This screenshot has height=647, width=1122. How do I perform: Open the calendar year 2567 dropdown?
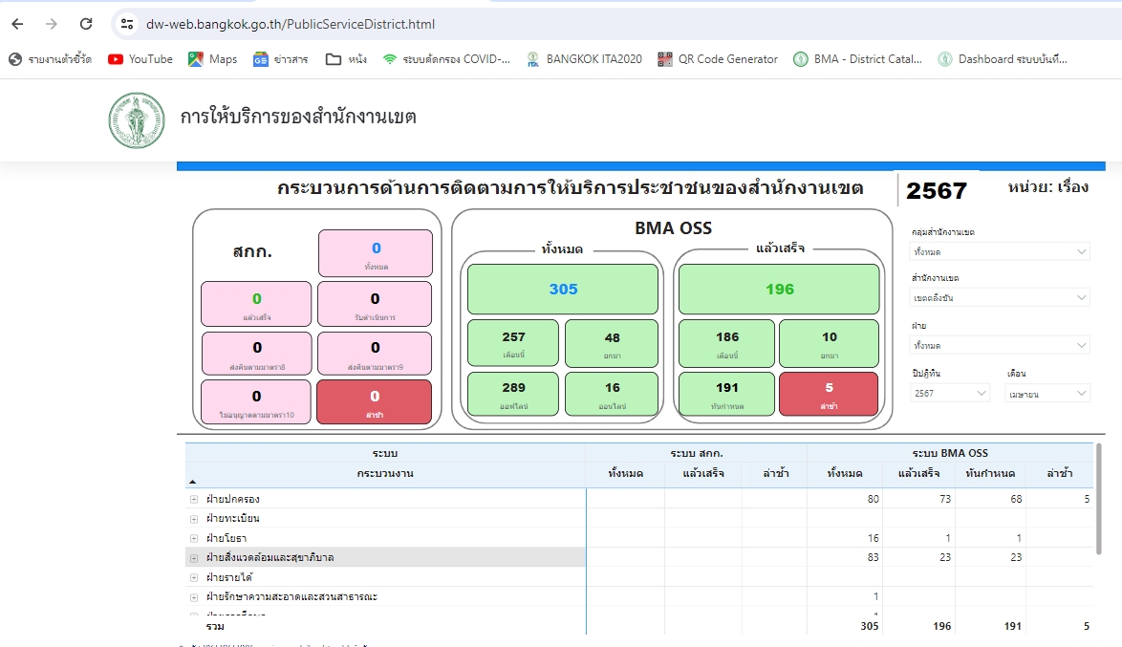coord(950,393)
